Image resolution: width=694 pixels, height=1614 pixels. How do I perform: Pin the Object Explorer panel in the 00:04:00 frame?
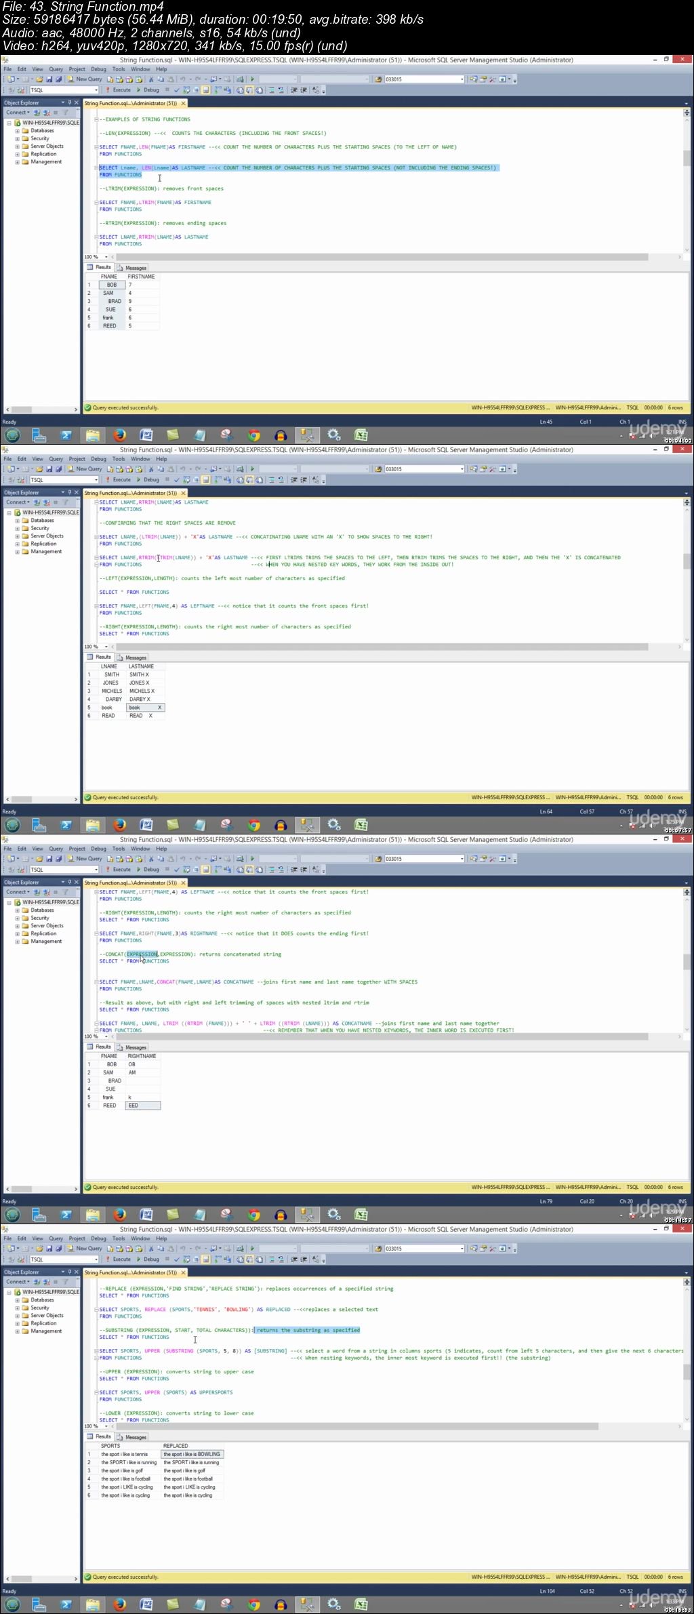69,103
